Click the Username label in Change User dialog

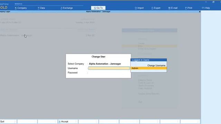click(x=73, y=68)
